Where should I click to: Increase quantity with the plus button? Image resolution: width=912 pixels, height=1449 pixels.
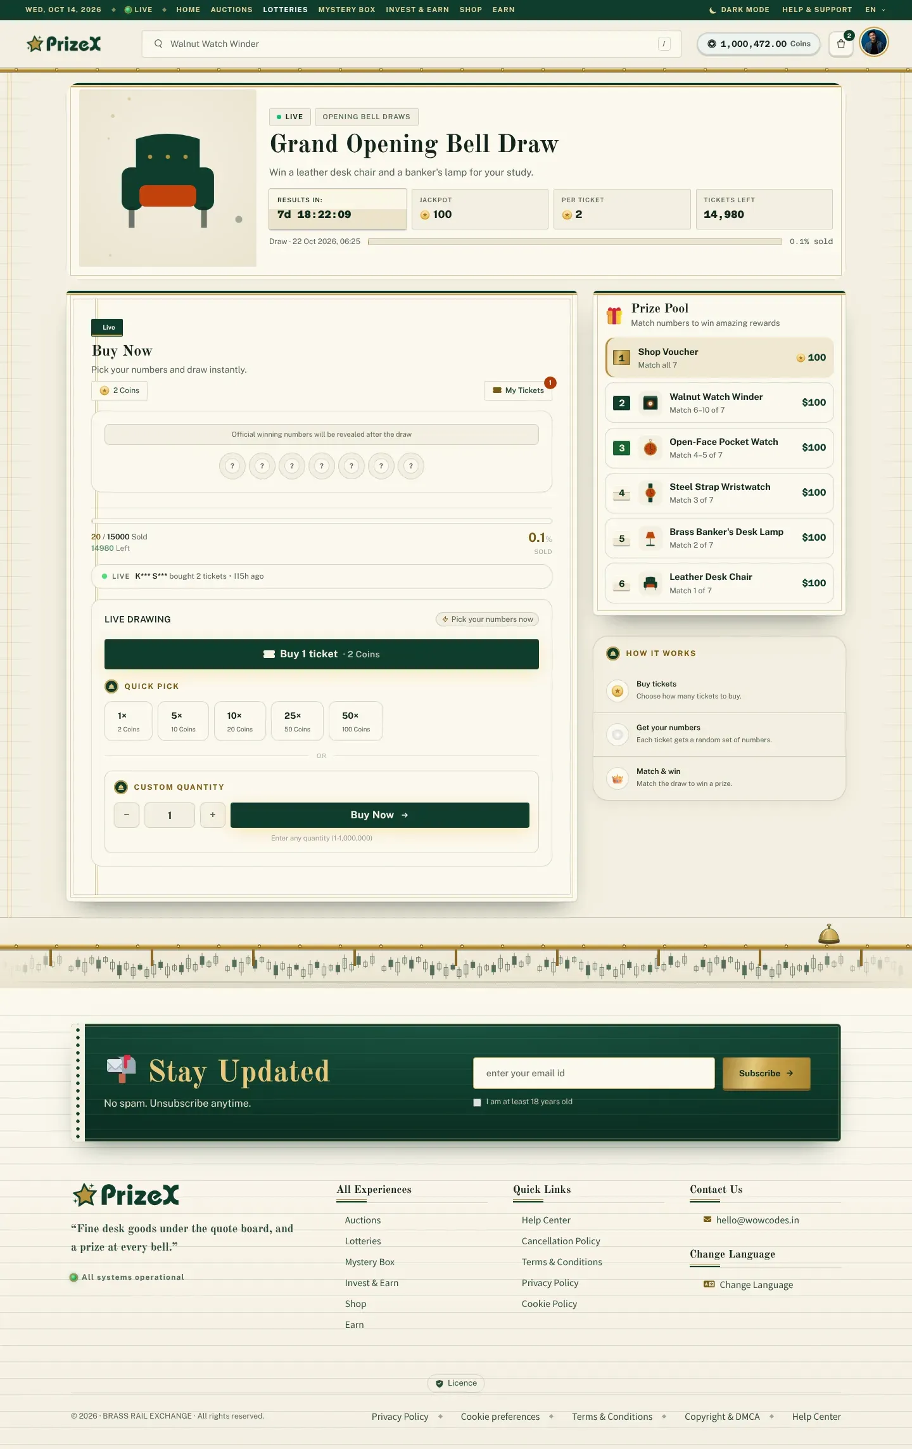[213, 815]
